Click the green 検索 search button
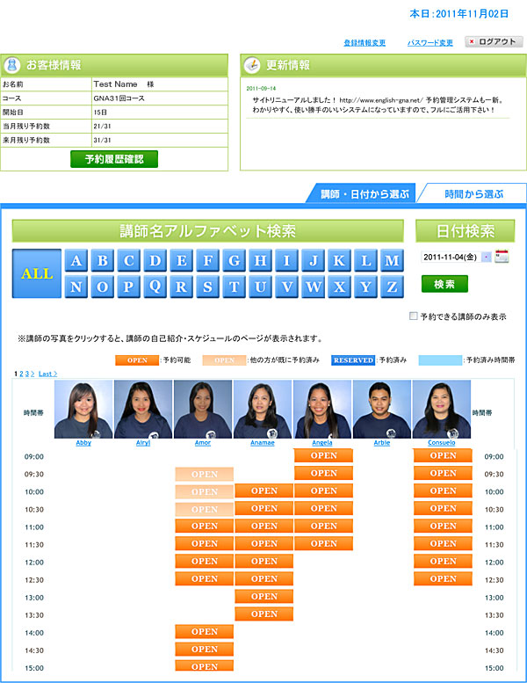 [444, 284]
